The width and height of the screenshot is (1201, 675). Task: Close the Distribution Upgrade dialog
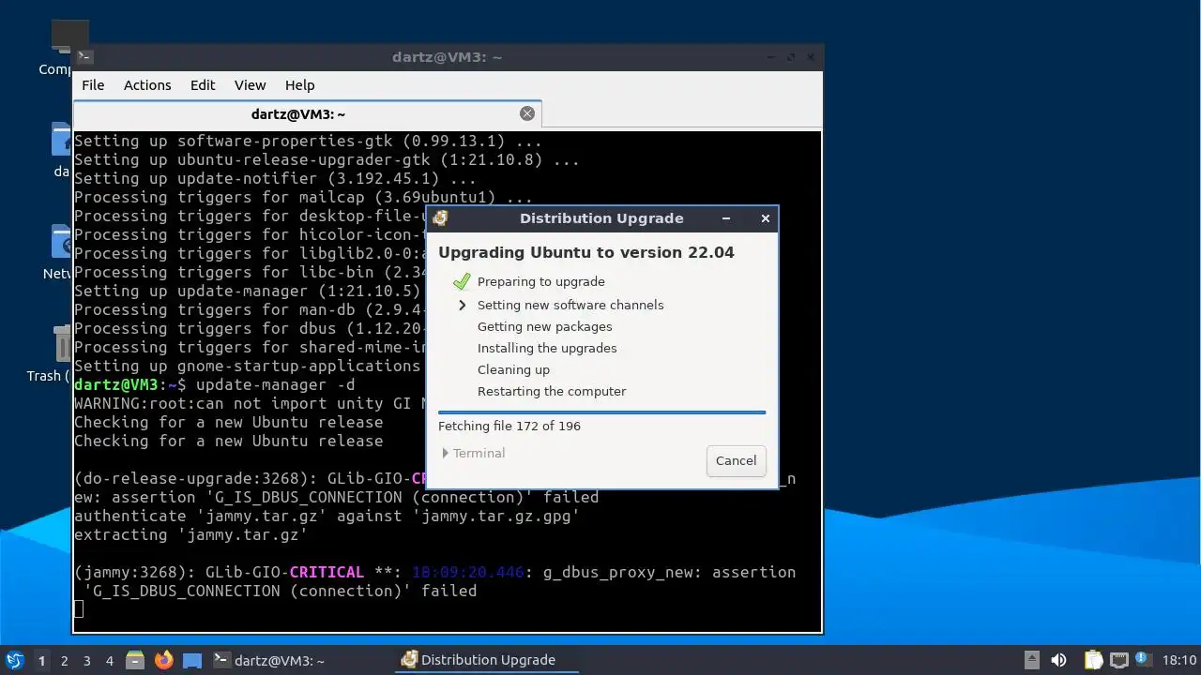point(766,218)
